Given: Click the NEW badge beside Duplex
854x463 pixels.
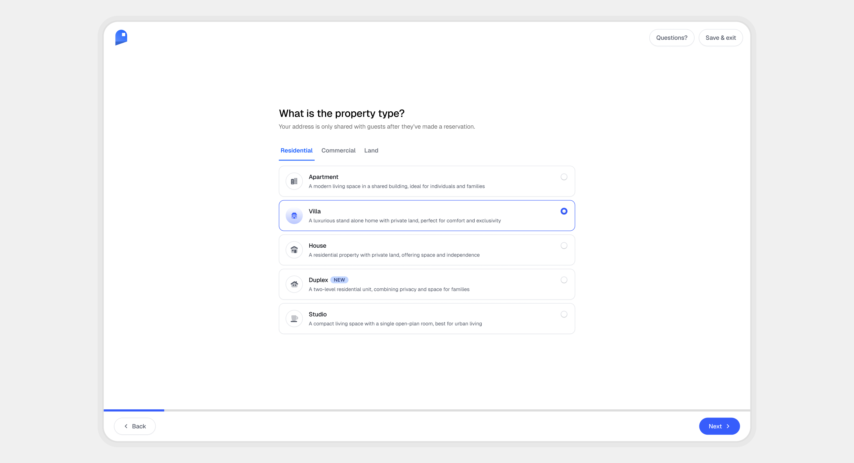Looking at the screenshot, I should (x=339, y=280).
